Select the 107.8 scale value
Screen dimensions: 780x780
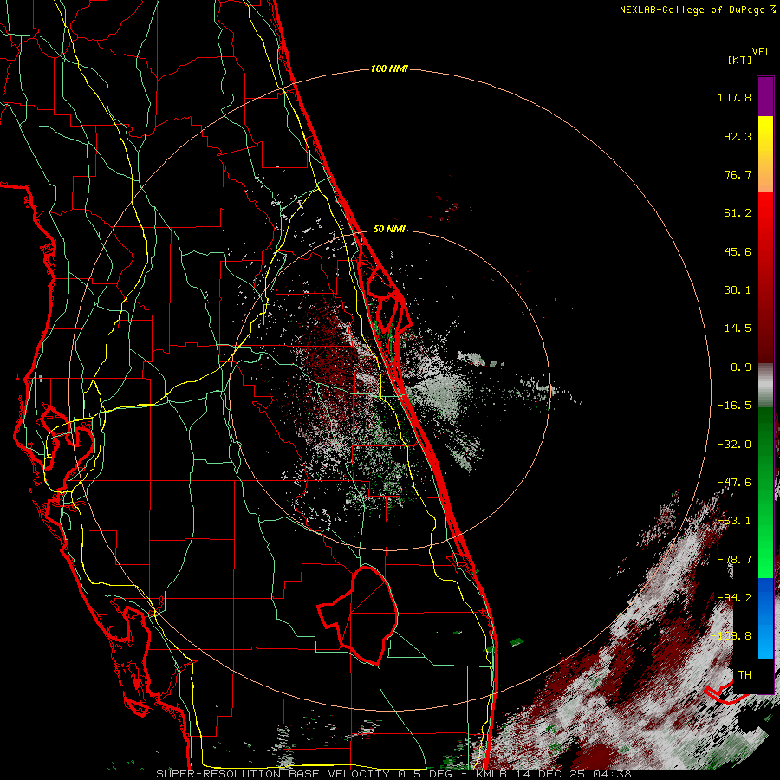[734, 97]
